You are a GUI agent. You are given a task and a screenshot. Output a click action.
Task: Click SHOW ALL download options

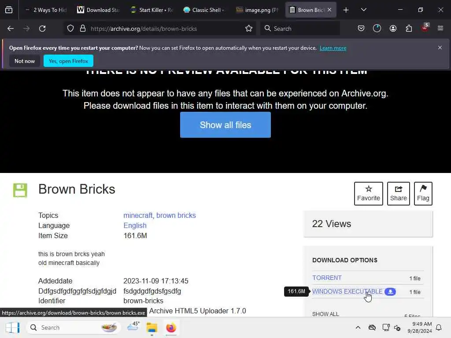pos(325,314)
